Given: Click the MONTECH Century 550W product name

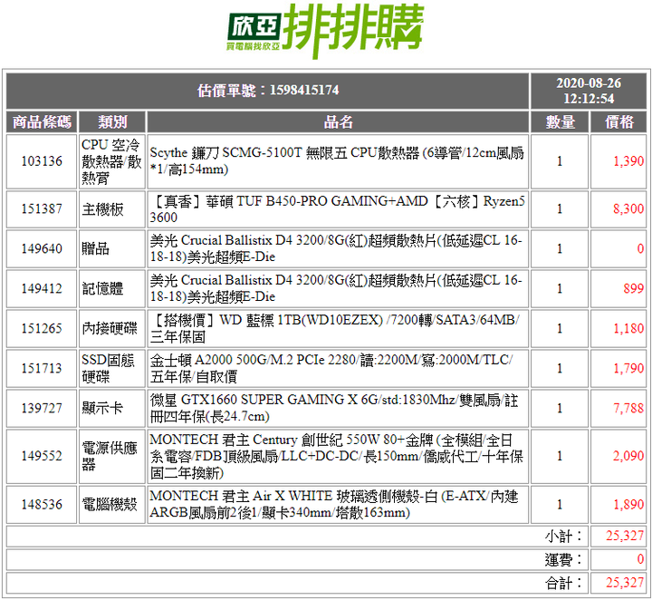Looking at the screenshot, I should [x=336, y=456].
